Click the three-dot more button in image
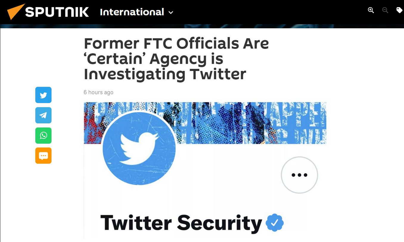This screenshot has height=242, width=404. click(299, 175)
